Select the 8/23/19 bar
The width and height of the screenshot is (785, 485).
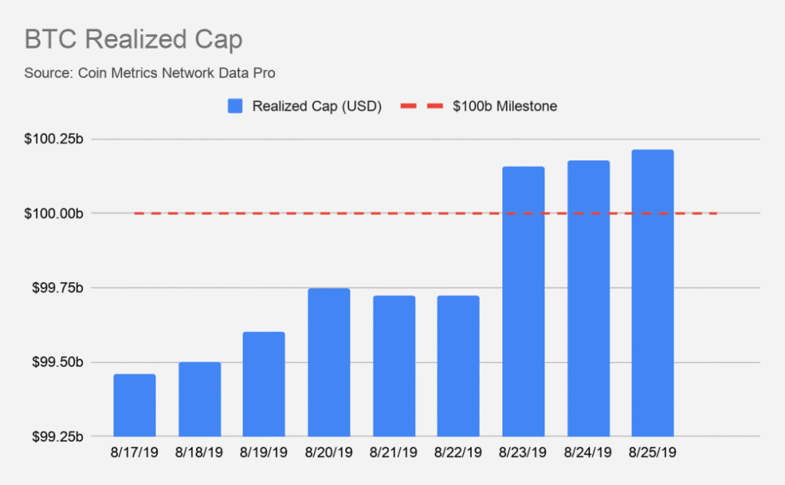pos(523,301)
